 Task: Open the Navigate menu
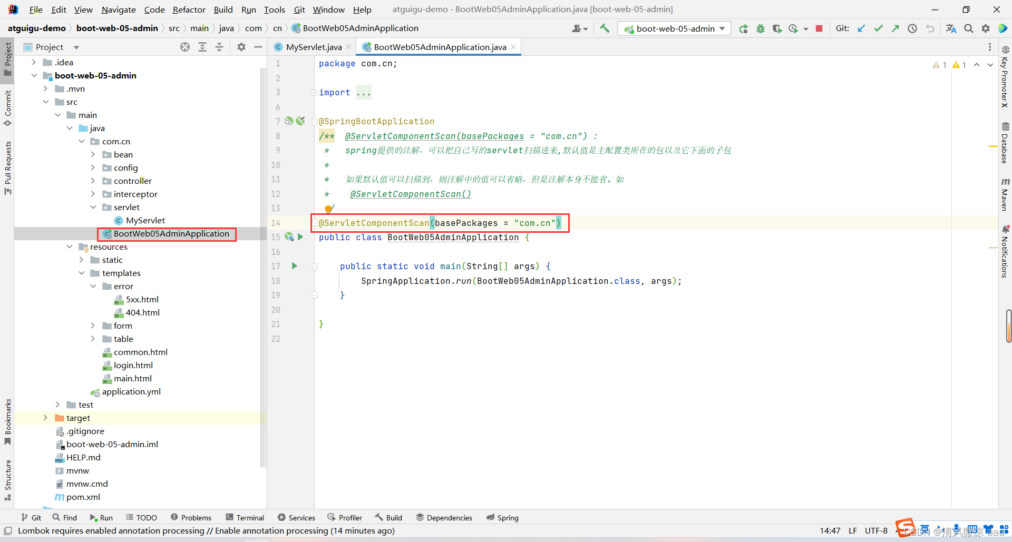point(119,9)
